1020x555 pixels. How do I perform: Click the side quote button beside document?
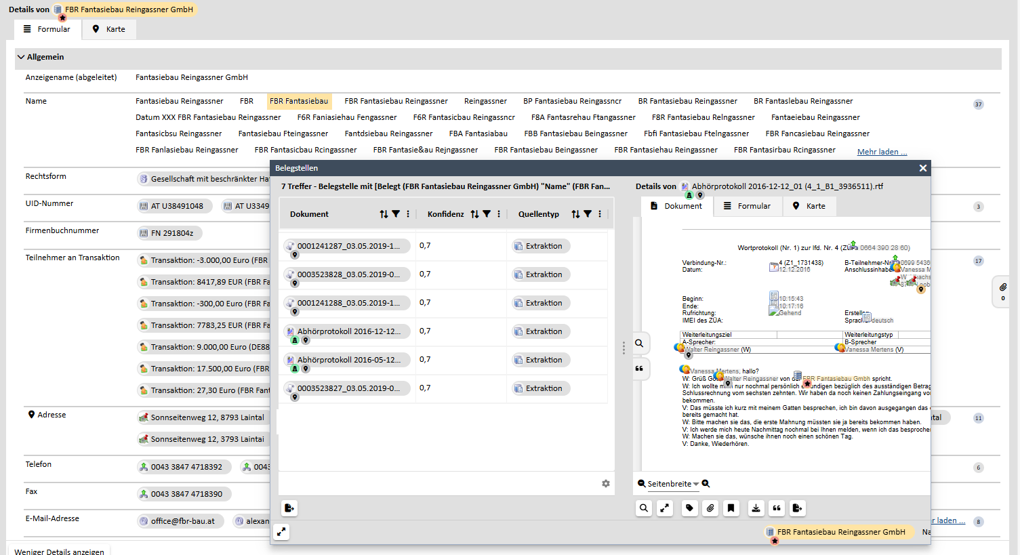[x=639, y=369]
